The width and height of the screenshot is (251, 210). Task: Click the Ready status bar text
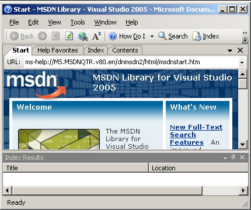(x=16, y=202)
